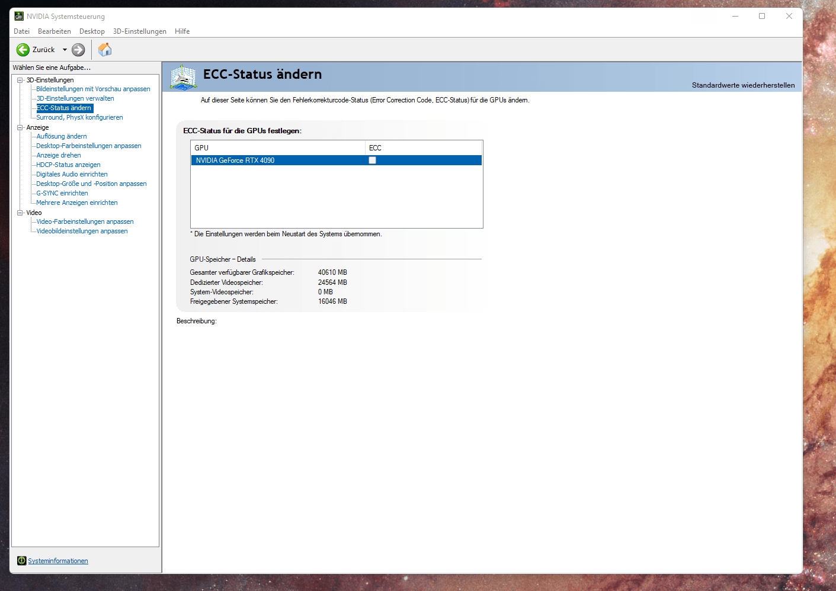
Task: Click the 0 MB System-Videospeicher value
Action: (x=325, y=292)
